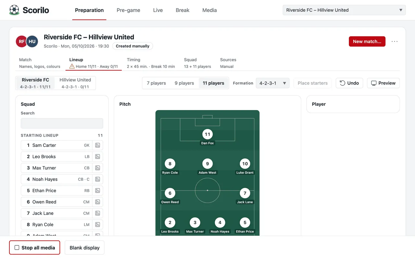Select player 10 Luke Grant on pitch

245,166
